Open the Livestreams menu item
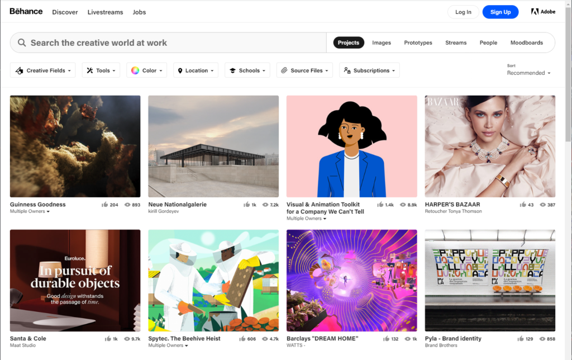The width and height of the screenshot is (572, 360). (x=105, y=12)
